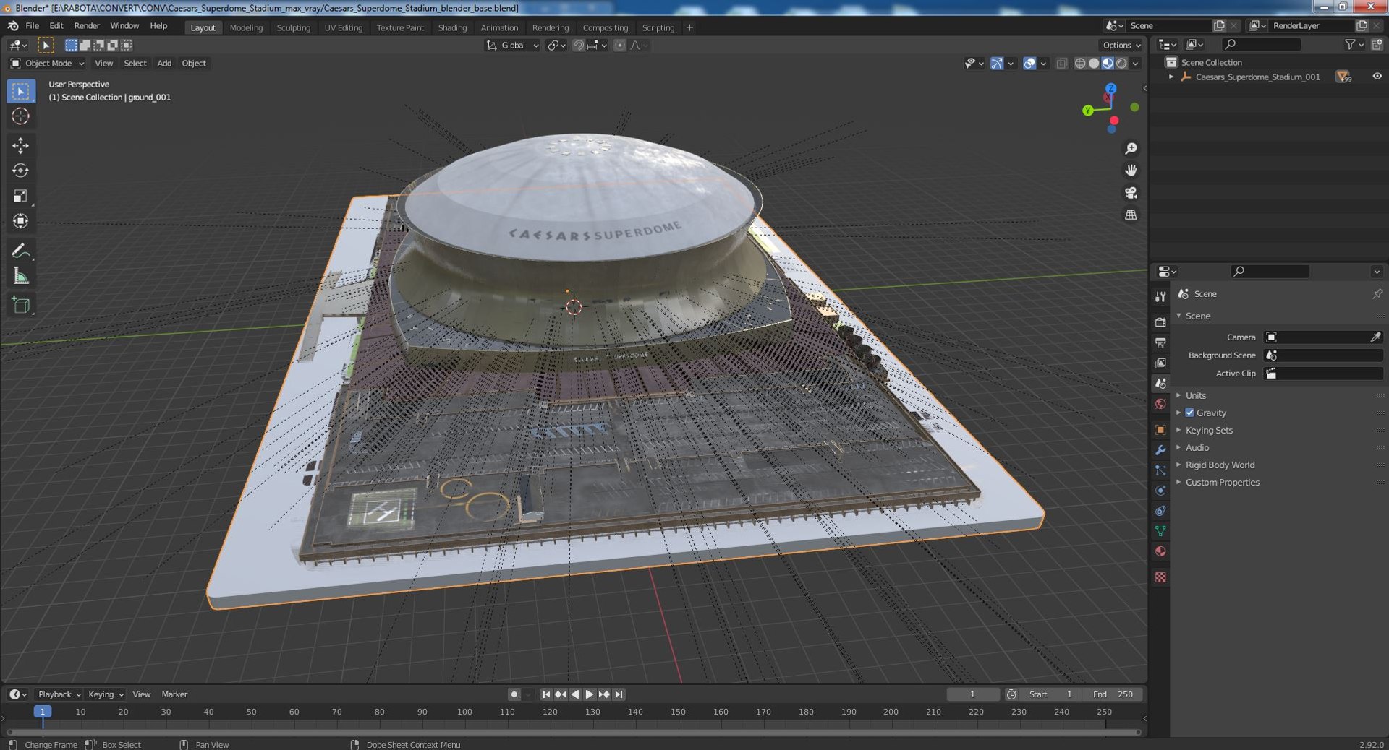The height and width of the screenshot is (750, 1389).
Task: Open the Object Data properties tab
Action: pos(1160,531)
